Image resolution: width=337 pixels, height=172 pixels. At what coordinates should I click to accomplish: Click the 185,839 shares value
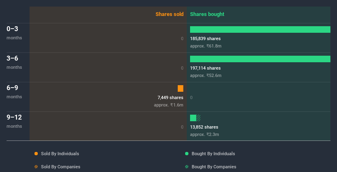(205, 38)
